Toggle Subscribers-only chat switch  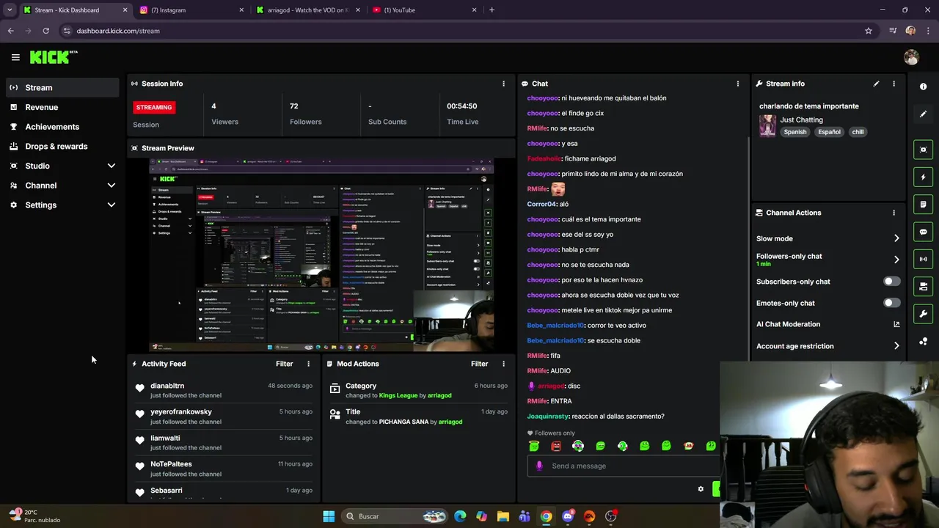click(891, 282)
